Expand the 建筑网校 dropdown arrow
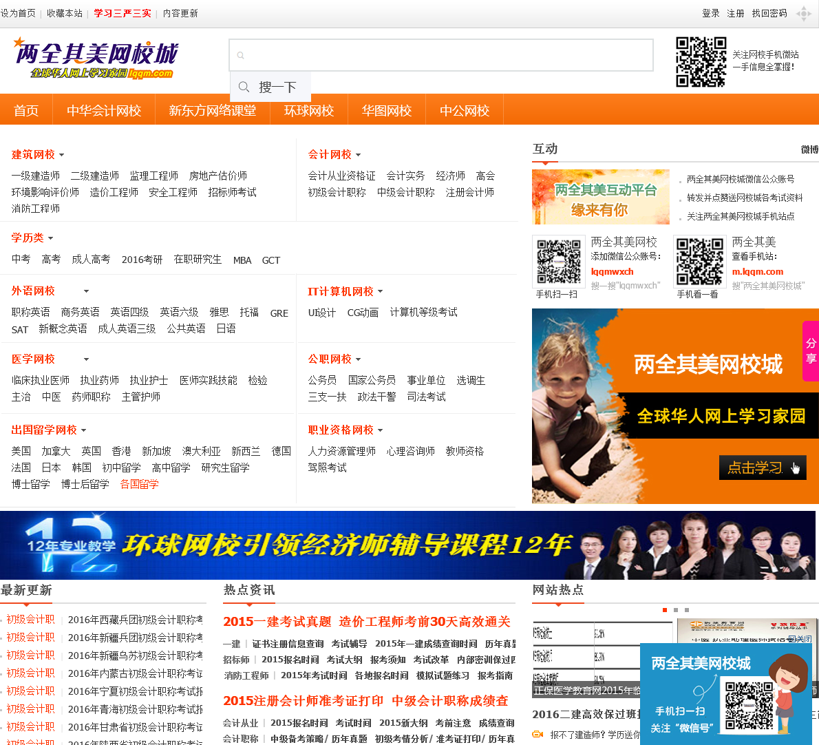The height and width of the screenshot is (745, 819). [x=62, y=155]
